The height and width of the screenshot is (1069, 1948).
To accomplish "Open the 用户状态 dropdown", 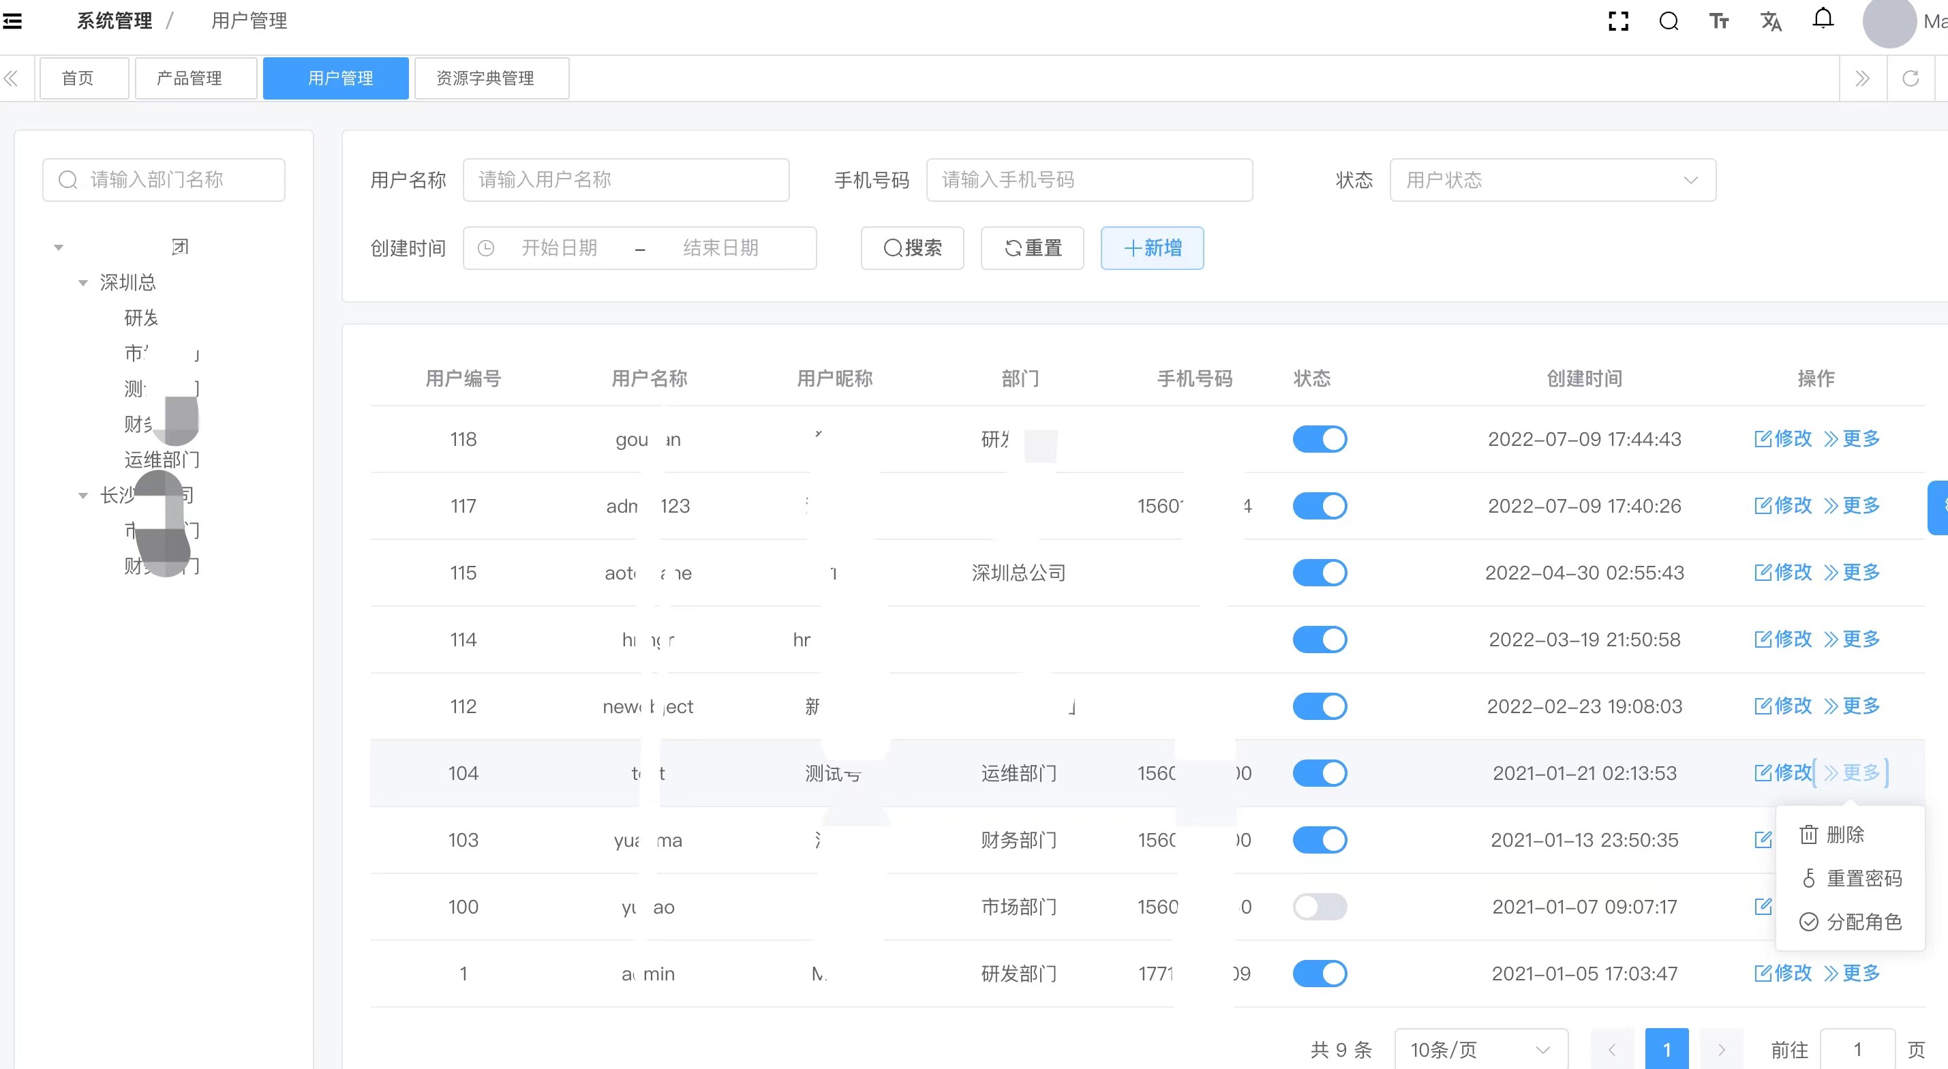I will pyautogui.click(x=1553, y=180).
